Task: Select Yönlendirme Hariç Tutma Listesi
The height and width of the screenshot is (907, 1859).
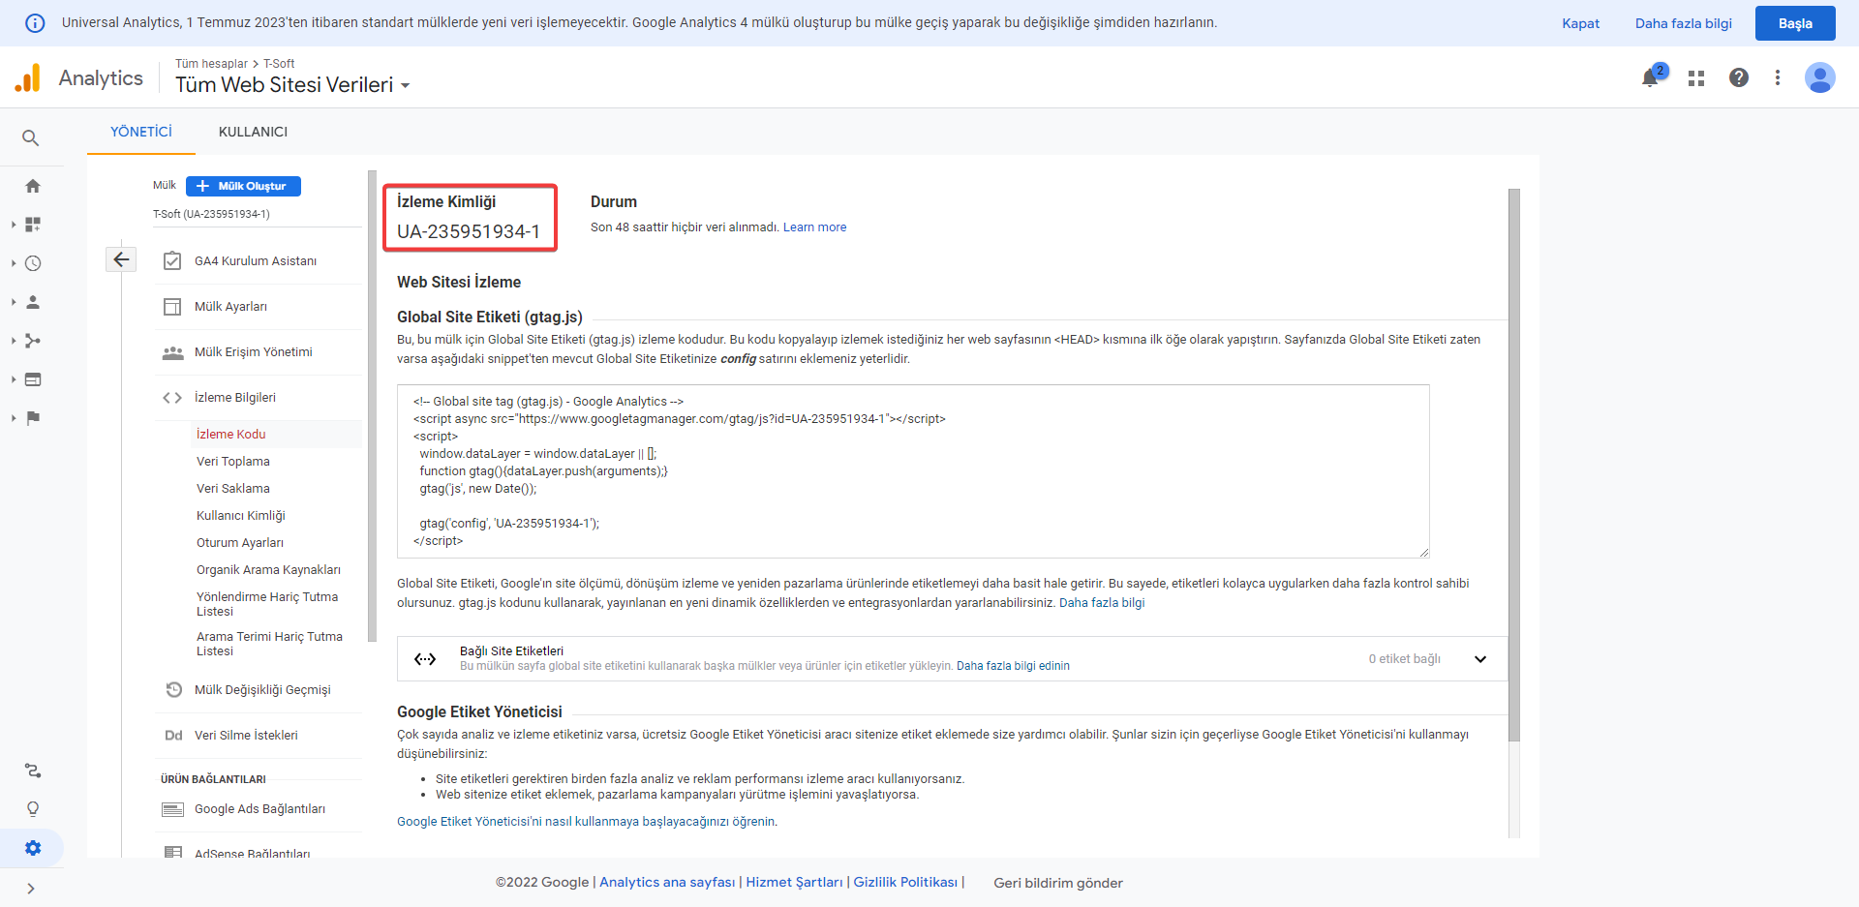Action: coord(267,604)
